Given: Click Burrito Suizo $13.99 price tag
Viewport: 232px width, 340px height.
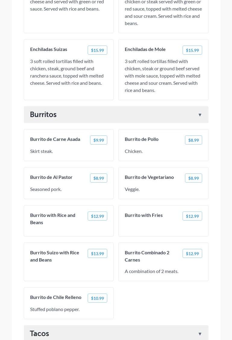Looking at the screenshot, I should click(97, 253).
